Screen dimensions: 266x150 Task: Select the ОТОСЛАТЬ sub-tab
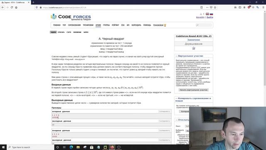[61, 32]
